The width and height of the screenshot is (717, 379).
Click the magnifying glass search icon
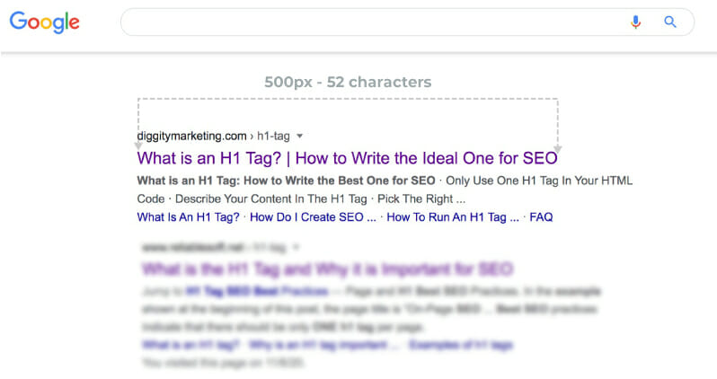(669, 22)
